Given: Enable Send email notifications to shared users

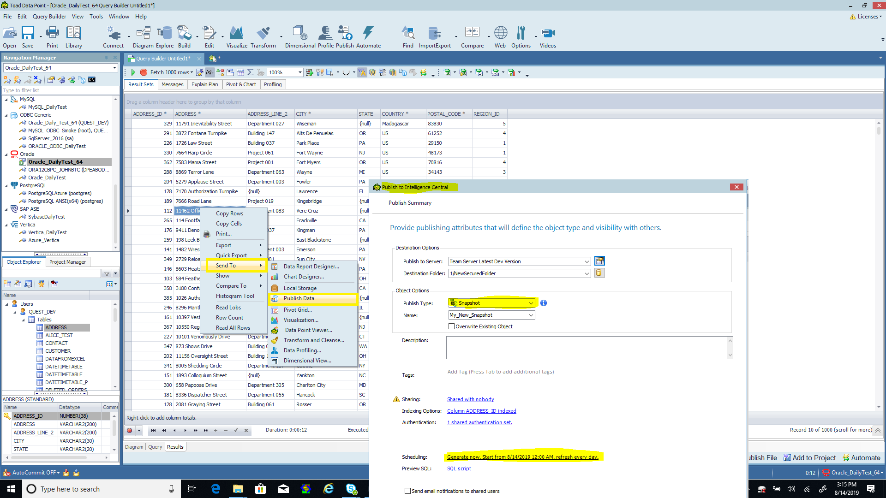Looking at the screenshot, I should coord(407,491).
